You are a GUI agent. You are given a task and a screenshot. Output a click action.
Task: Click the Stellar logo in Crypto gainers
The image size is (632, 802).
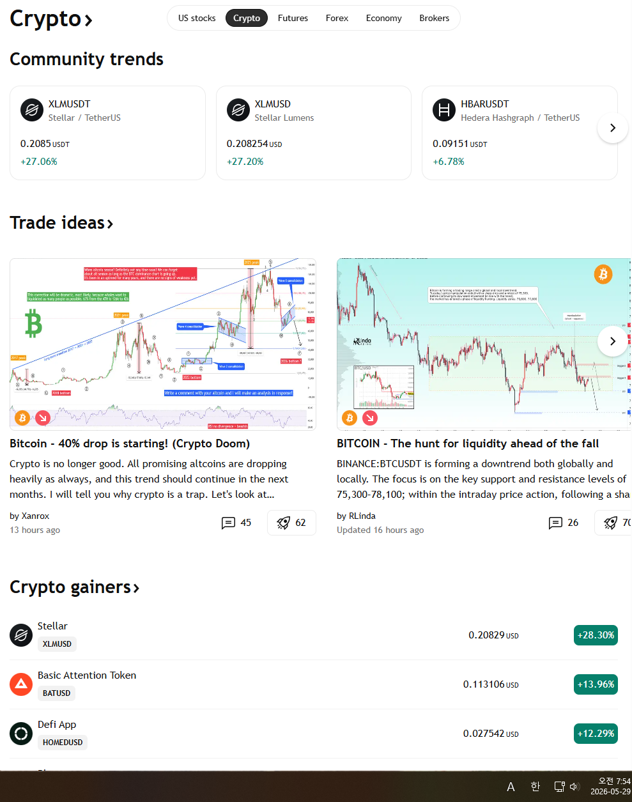pos(21,635)
